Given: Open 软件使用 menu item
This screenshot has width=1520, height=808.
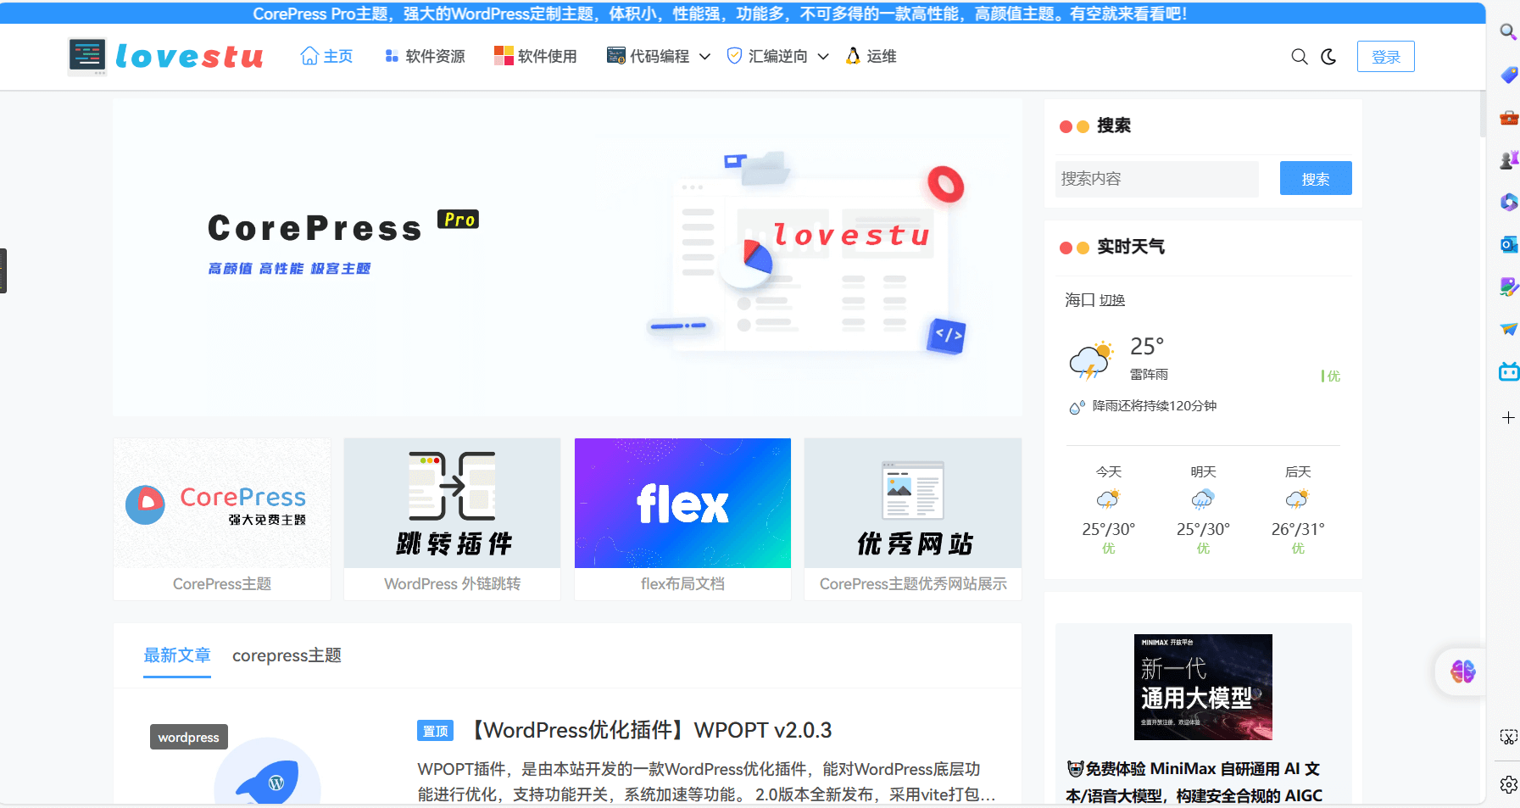Looking at the screenshot, I should 536,56.
